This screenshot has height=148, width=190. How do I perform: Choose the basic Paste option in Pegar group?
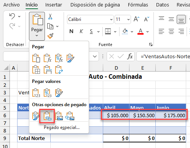click(x=36, y=58)
